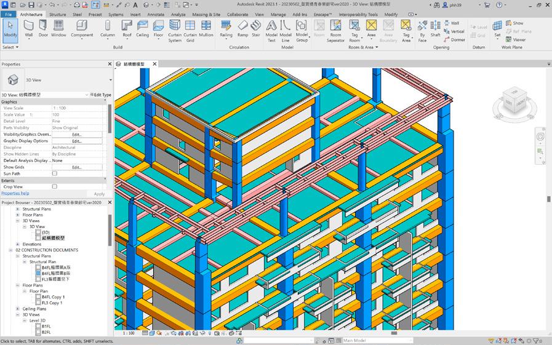Click the Dormer opening button
Viewport: 552px width, 345px height.
[x=455, y=40]
